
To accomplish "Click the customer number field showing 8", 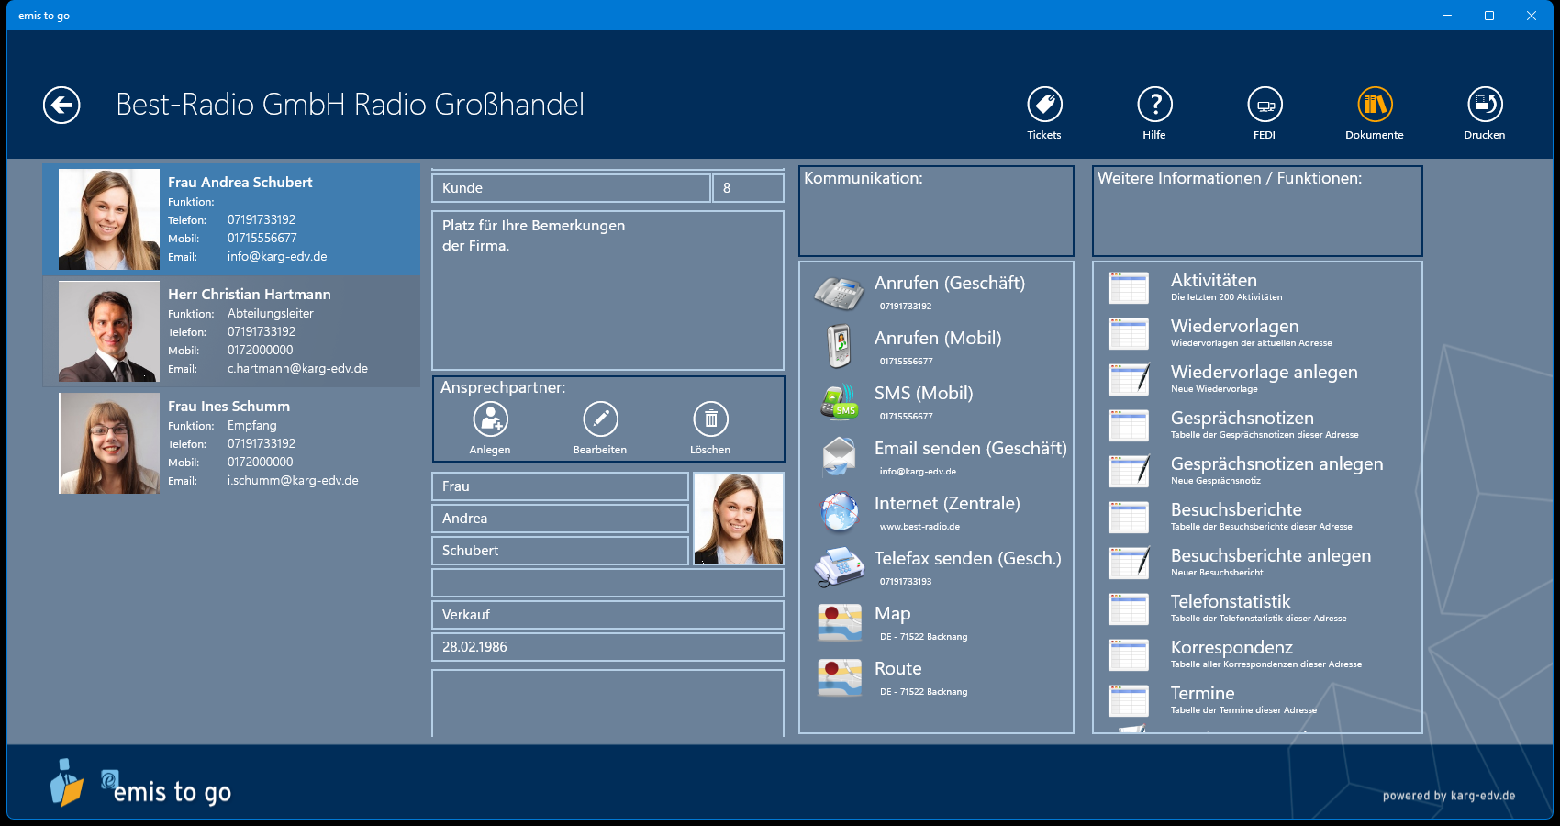I will click(748, 188).
